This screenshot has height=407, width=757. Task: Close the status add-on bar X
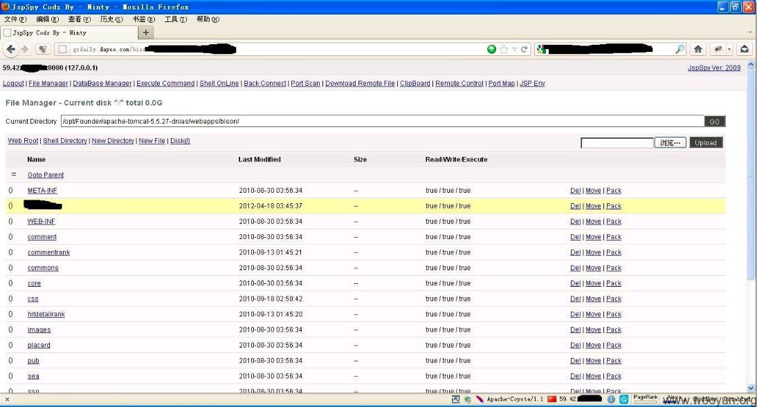coord(7,399)
